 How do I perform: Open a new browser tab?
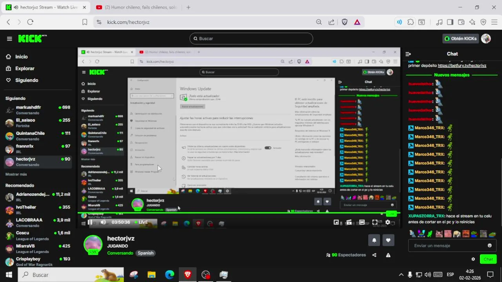tap(188, 7)
